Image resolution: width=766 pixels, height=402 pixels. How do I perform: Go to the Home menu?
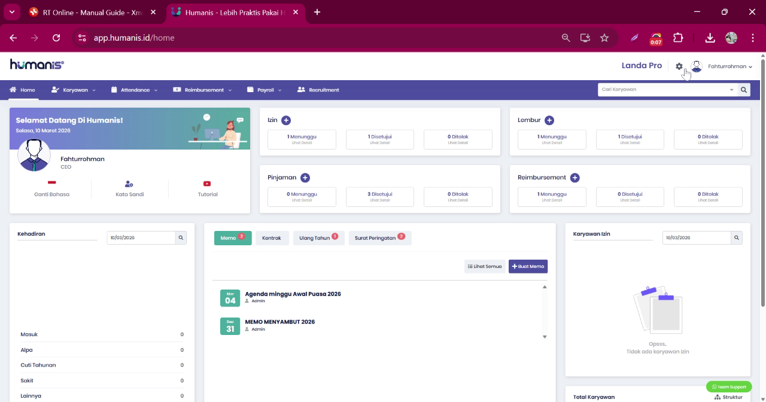[x=23, y=90]
